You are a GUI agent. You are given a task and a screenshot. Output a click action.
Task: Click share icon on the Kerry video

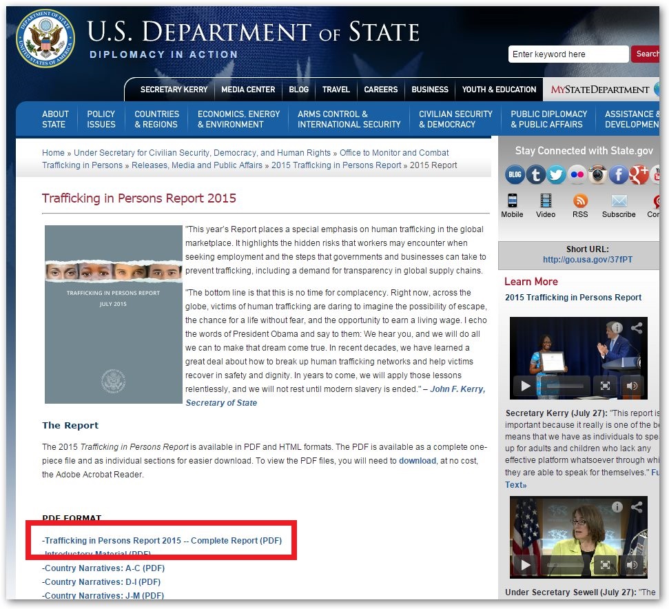tap(637, 327)
